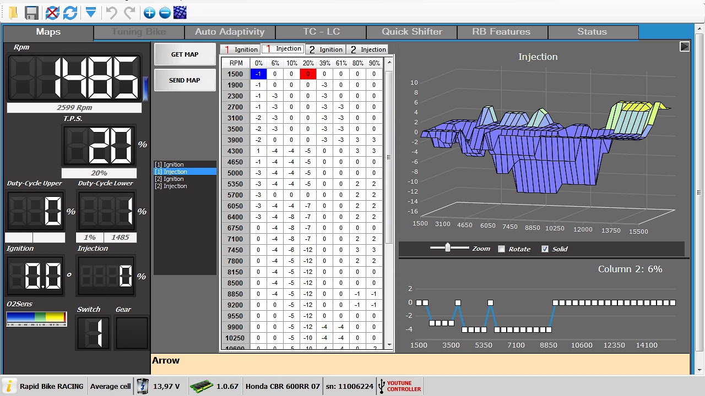
Task: Enable the Rotate checkbox
Action: point(501,249)
